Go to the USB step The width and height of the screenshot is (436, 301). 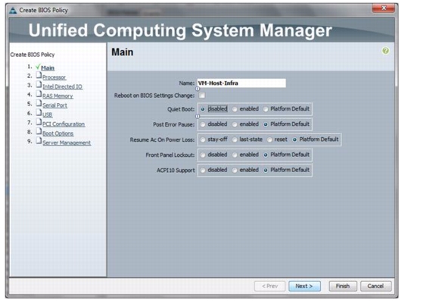47,114
